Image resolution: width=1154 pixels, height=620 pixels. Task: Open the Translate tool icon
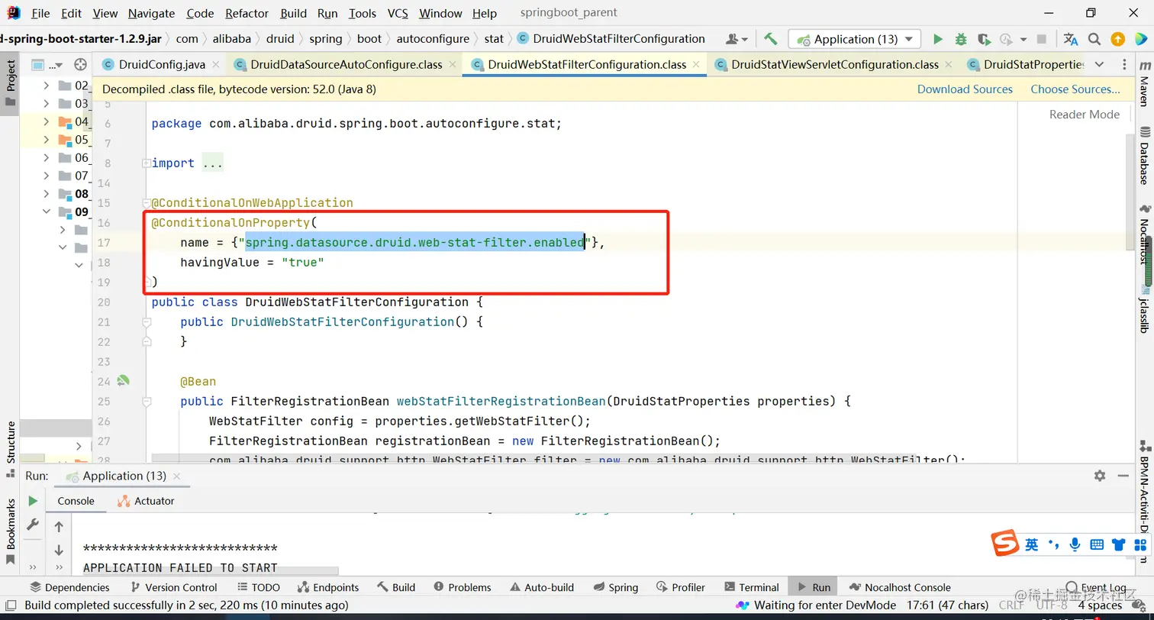(1071, 39)
